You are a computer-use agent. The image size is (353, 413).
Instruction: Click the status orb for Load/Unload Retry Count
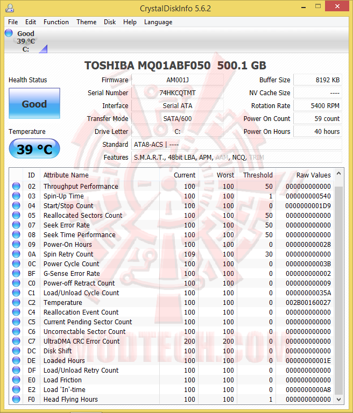point(16,370)
